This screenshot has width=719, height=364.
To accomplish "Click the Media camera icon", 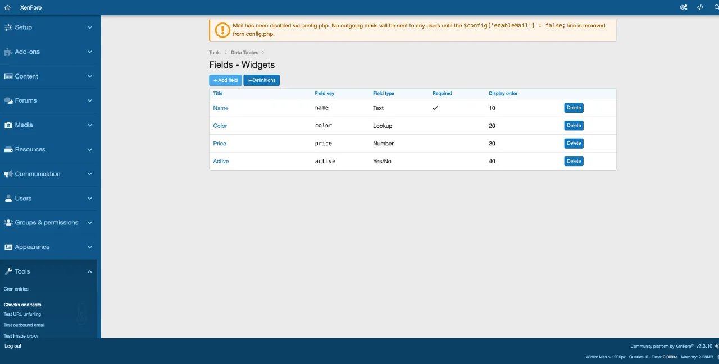I will tap(8, 125).
